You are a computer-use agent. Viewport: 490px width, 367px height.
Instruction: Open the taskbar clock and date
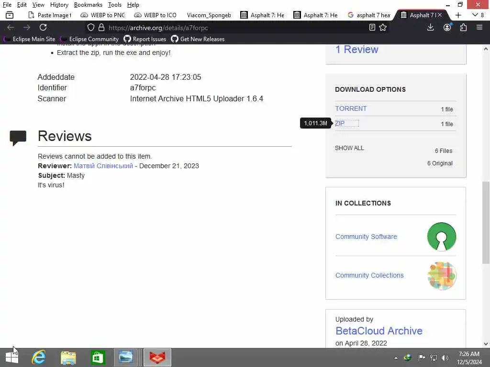[x=469, y=358]
